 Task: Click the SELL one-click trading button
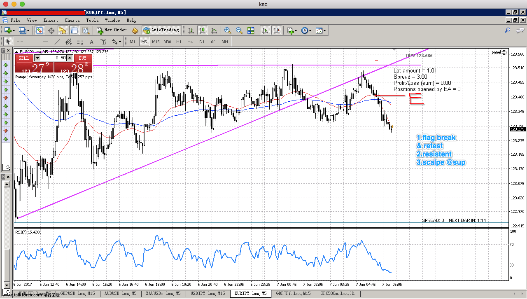[24, 58]
